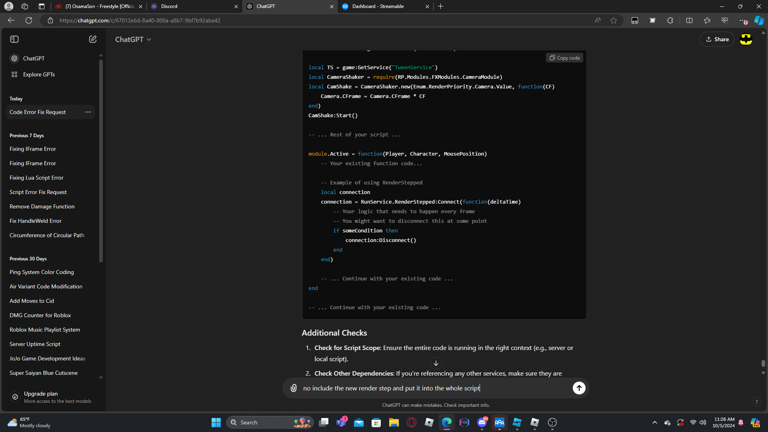Open the user profile avatar menu

[746, 39]
